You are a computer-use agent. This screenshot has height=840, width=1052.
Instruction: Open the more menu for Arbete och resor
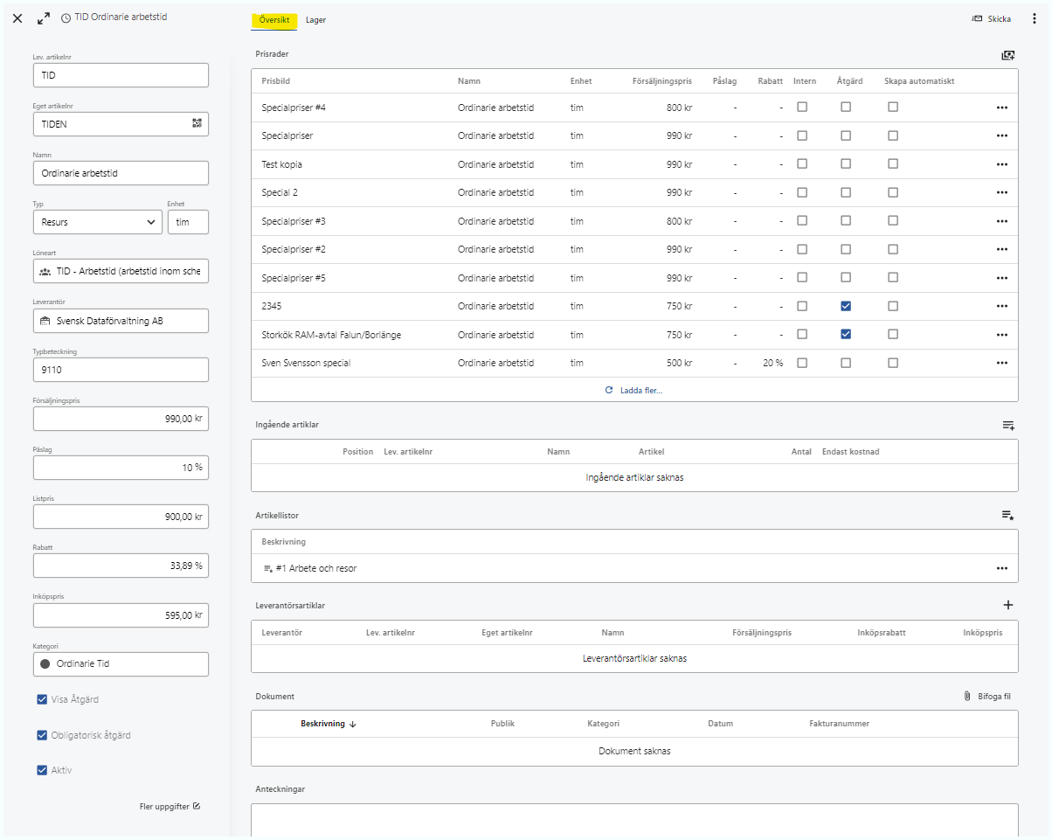pyautogui.click(x=1001, y=568)
